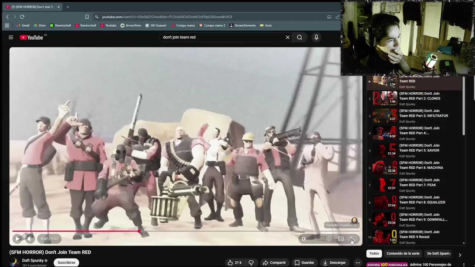Go to the YouTube home logo
Image resolution: width=475 pixels, height=267 pixels.
(32, 37)
